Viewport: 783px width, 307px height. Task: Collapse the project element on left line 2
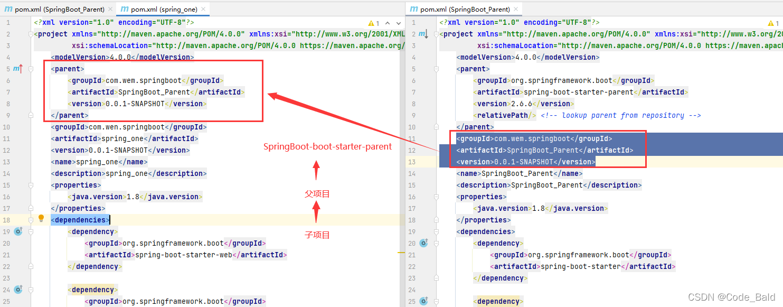pos(31,34)
